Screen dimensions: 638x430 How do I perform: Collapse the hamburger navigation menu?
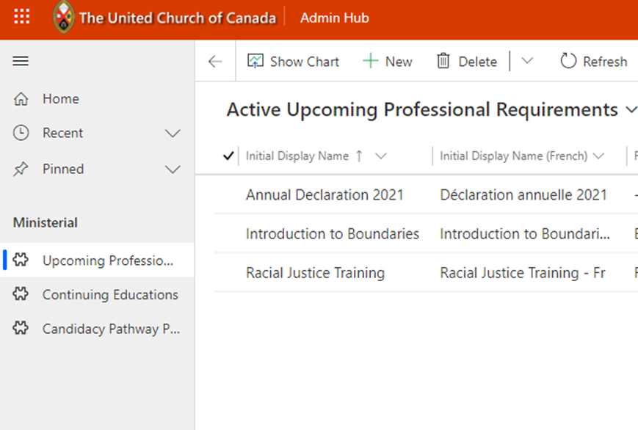21,62
